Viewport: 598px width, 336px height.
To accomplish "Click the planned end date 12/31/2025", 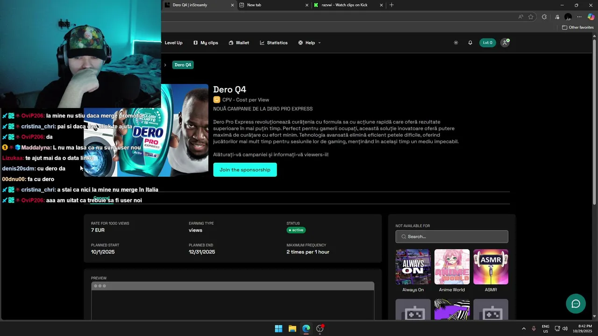I will tap(202, 252).
